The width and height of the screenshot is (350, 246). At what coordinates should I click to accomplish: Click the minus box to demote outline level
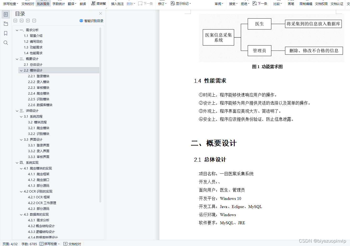(34, 20)
